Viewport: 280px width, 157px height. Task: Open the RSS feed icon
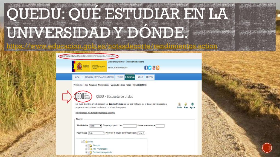(158, 68)
